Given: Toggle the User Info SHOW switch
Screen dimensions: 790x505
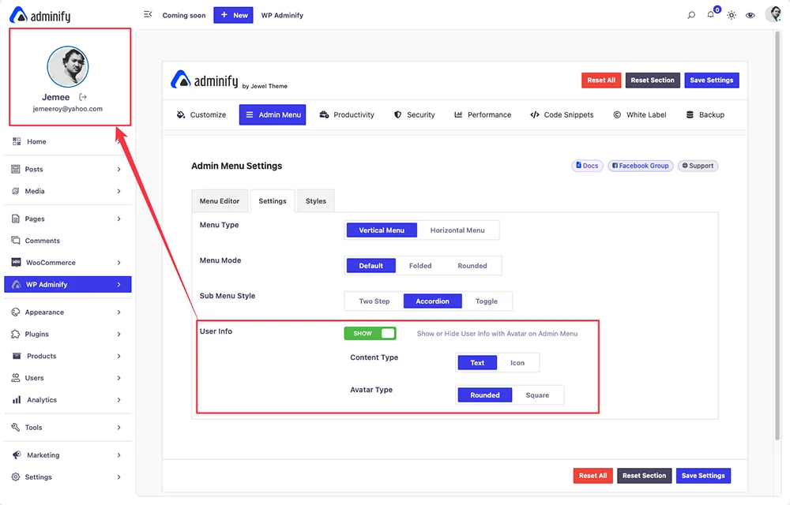Looking at the screenshot, I should point(371,334).
